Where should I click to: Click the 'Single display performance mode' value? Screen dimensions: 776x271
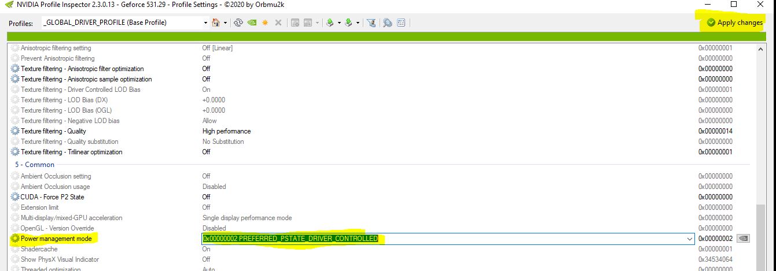247,218
